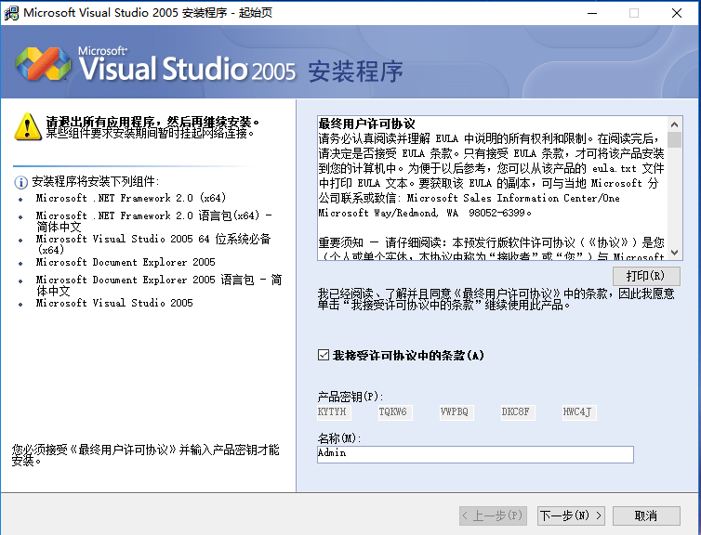Image resolution: width=701 pixels, height=535 pixels.
Task: Click the 您必须接受《最终用户许可协议》 notice text
Action: (145, 455)
